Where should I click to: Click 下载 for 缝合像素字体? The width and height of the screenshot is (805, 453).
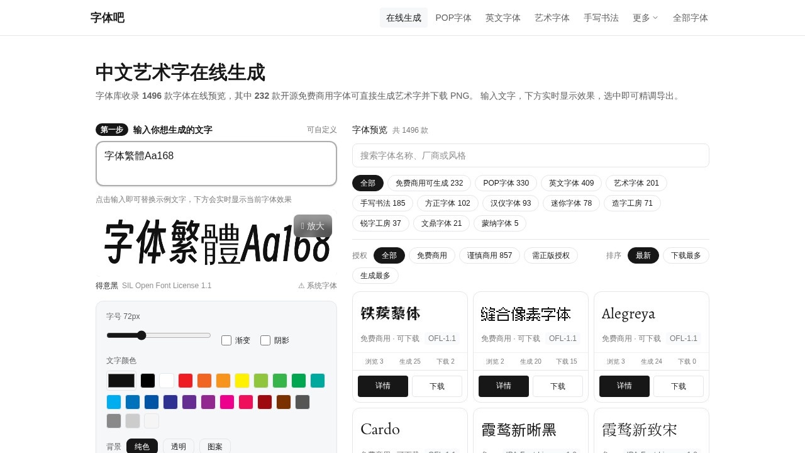pyautogui.click(x=558, y=386)
